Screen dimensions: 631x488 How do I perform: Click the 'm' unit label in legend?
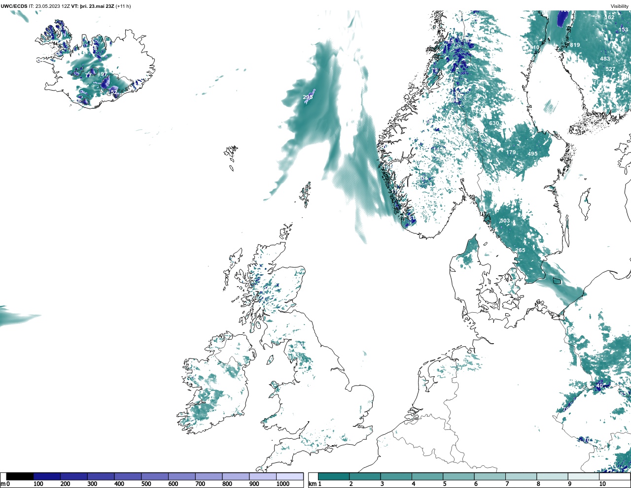pyautogui.click(x=2, y=484)
